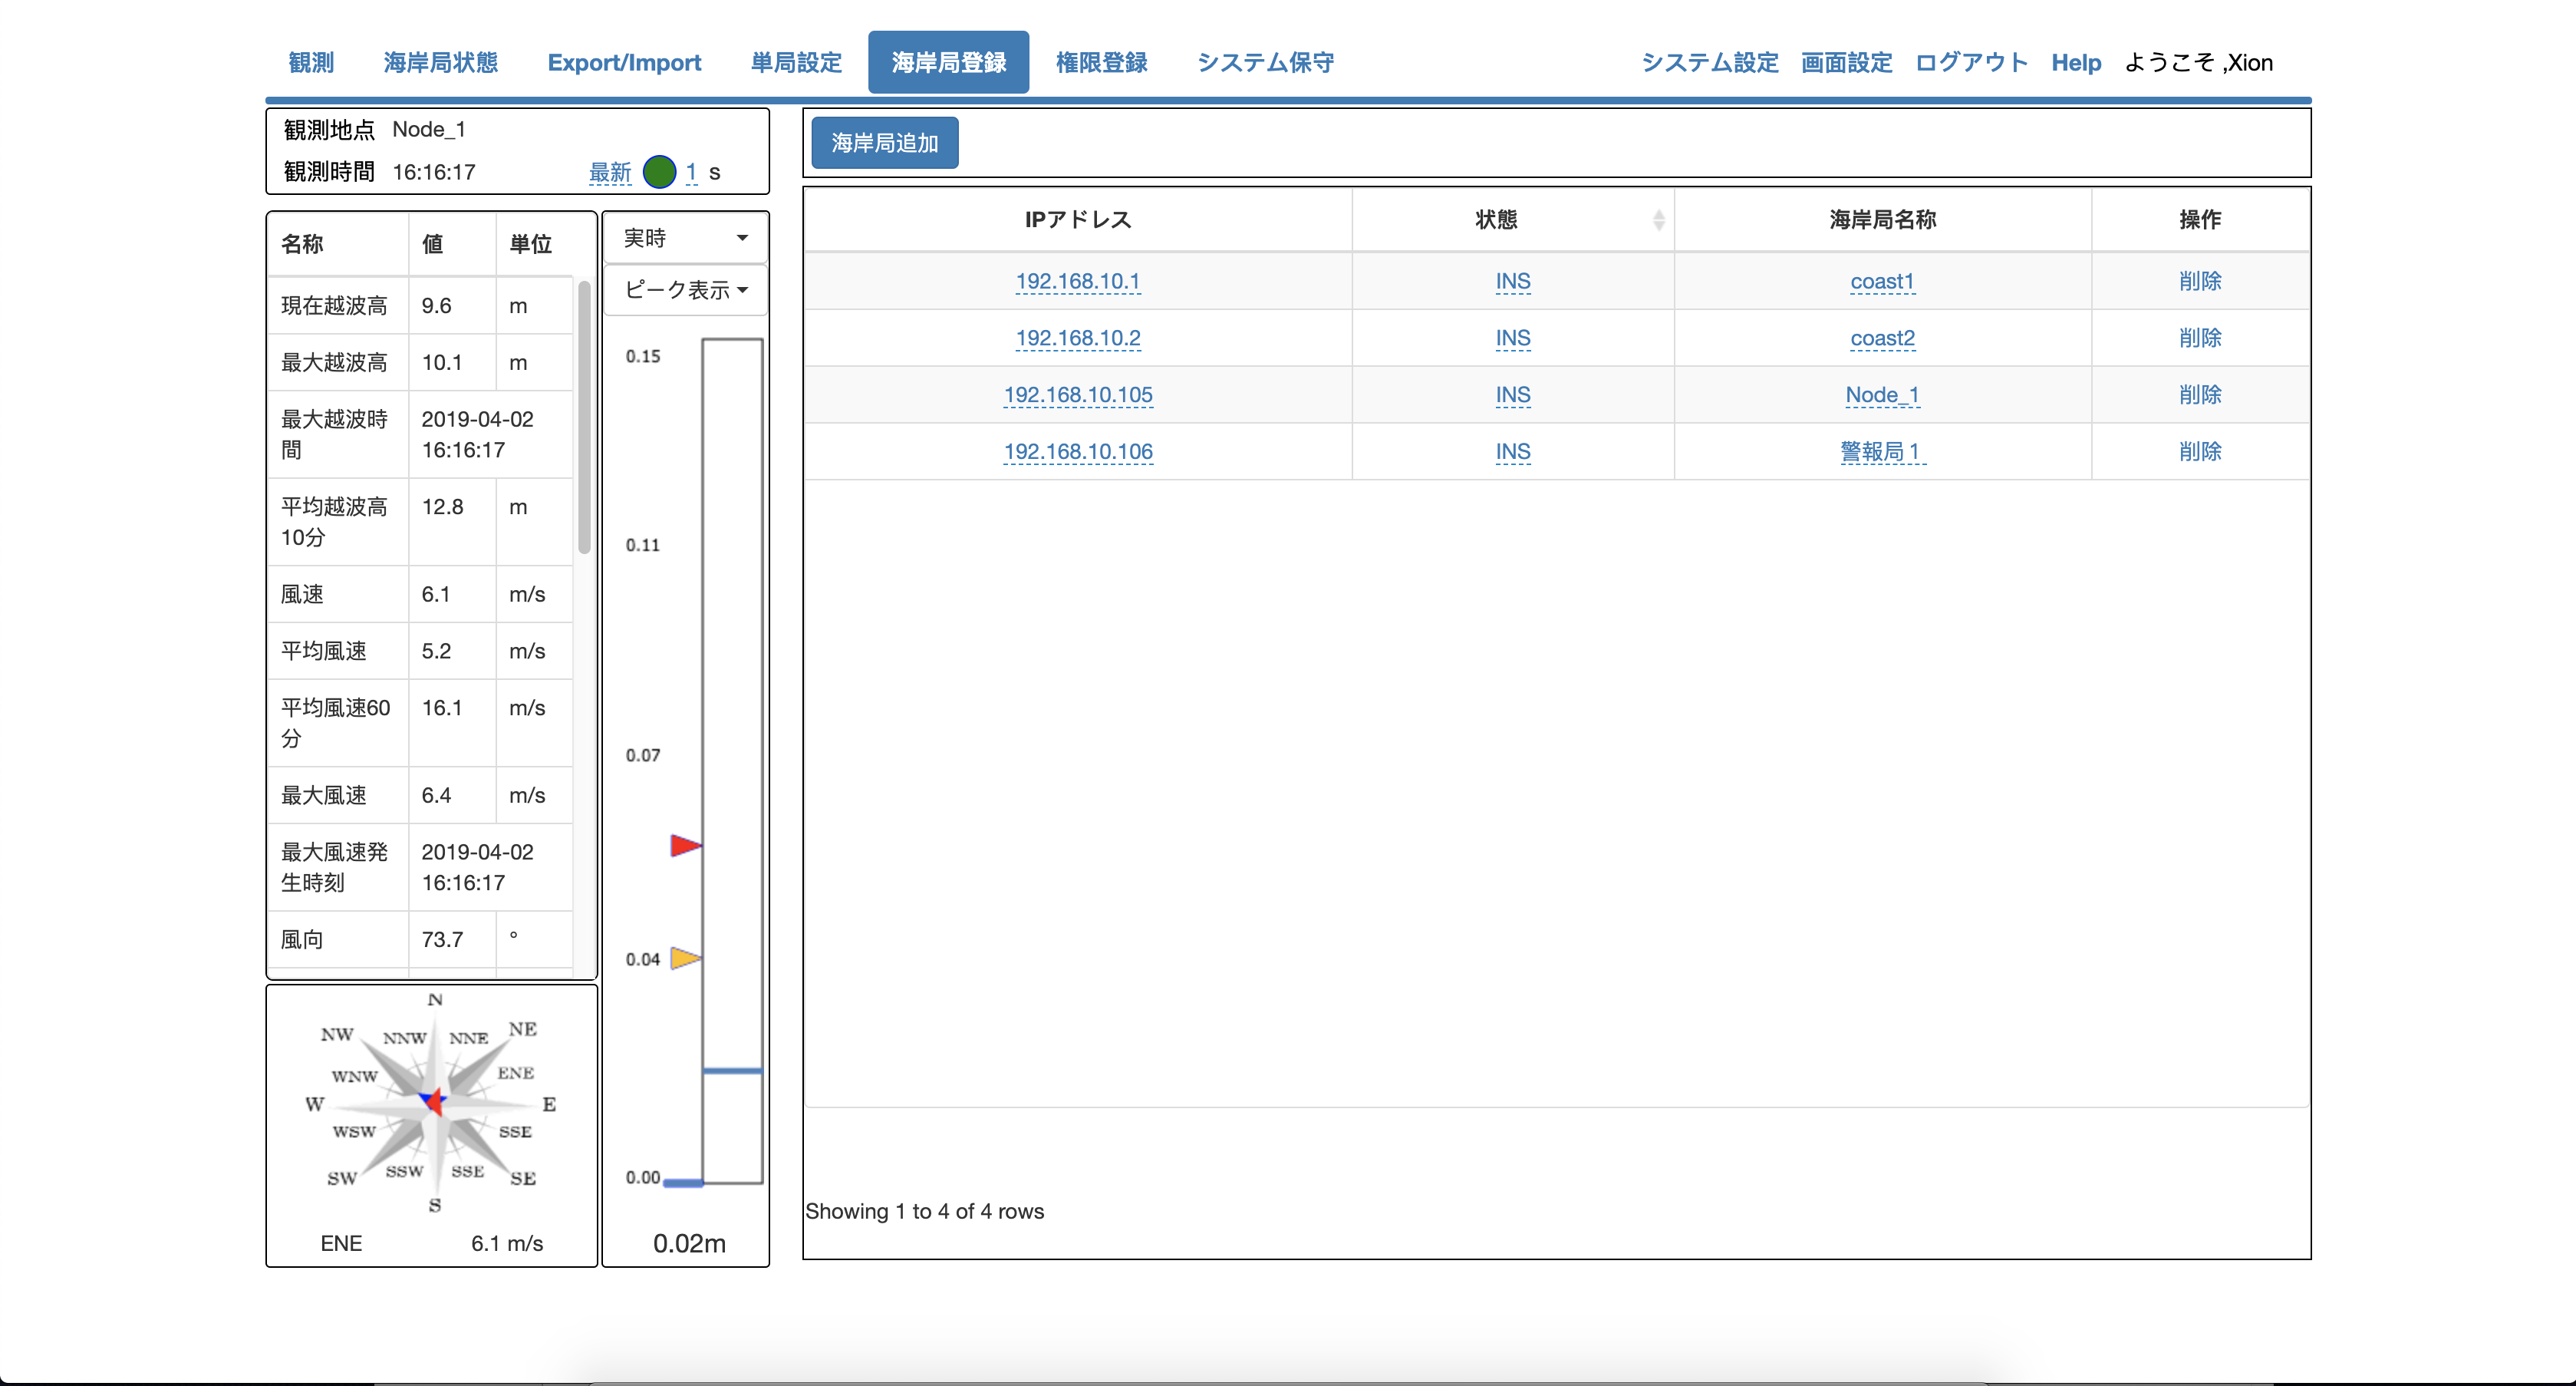Click the green status indicator circle
2576x1386 pixels.
[659, 172]
